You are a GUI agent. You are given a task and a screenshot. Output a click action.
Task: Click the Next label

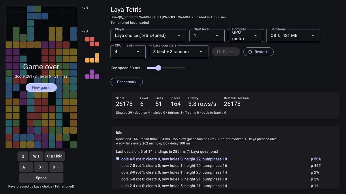pyautogui.click(x=85, y=31)
